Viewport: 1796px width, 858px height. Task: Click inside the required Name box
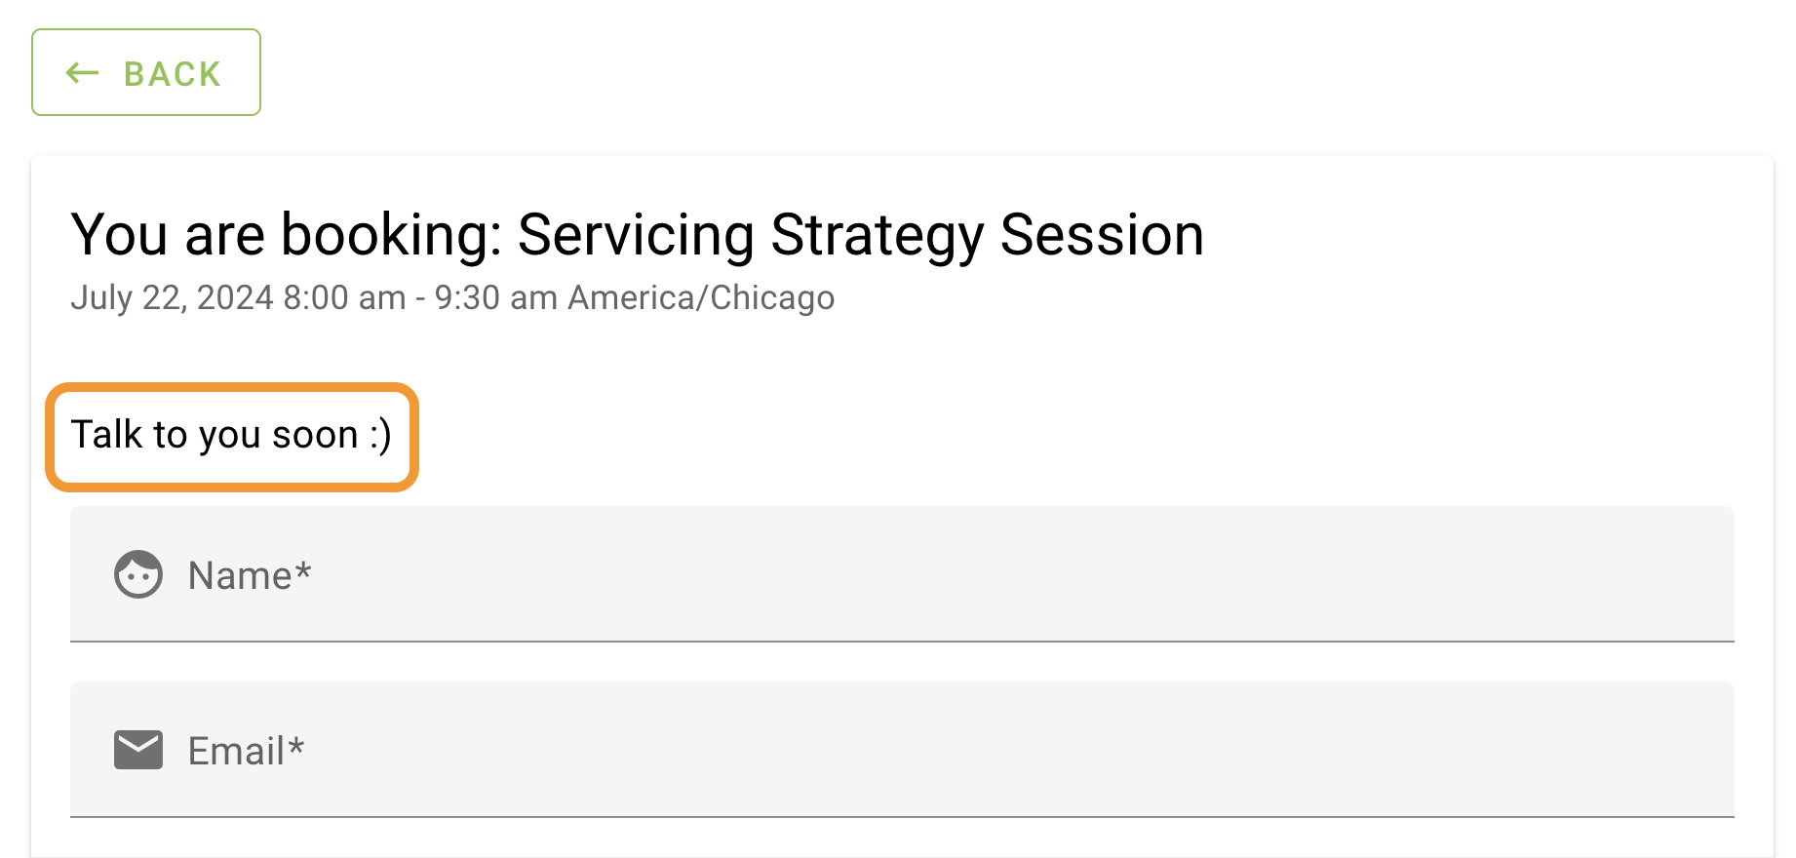tap(683, 574)
